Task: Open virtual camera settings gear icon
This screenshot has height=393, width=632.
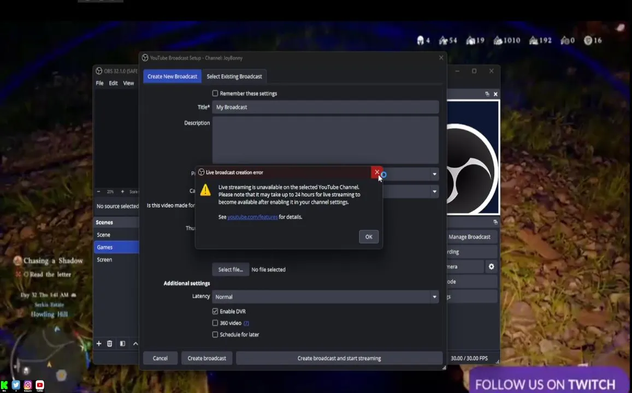Action: click(x=491, y=266)
